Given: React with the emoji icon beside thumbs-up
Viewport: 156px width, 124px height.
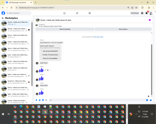Looking at the screenshot, I should click(45, 70).
